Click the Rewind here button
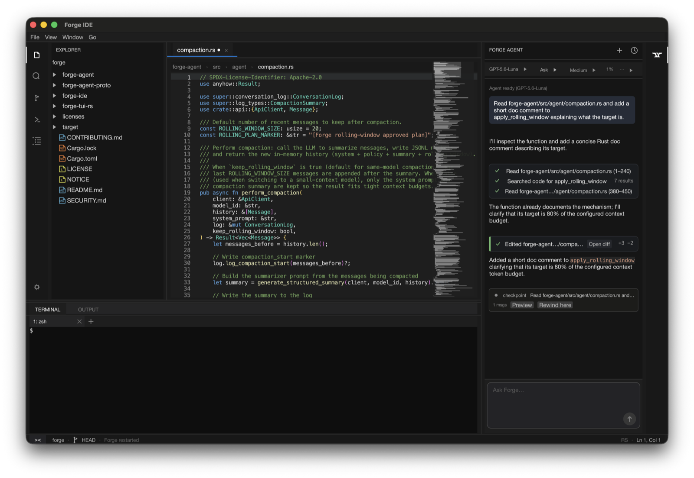The image size is (694, 478). 555,305
